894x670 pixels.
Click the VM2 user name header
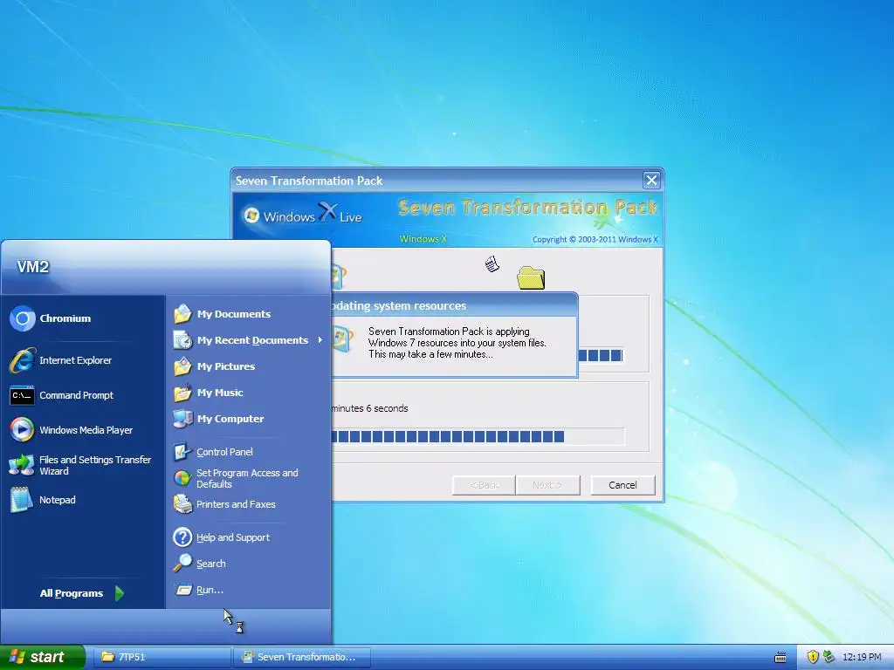pos(33,267)
